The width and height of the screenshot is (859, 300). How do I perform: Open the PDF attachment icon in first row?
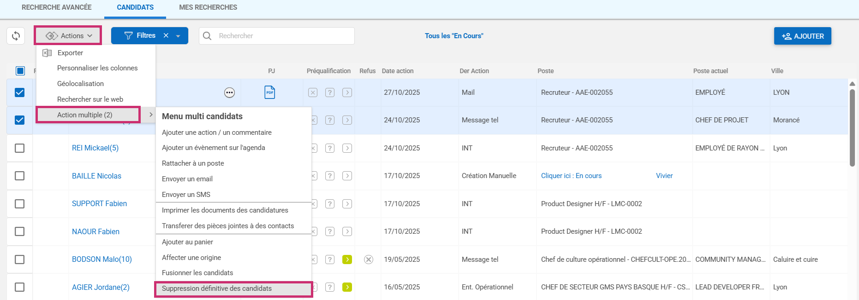[x=270, y=92]
